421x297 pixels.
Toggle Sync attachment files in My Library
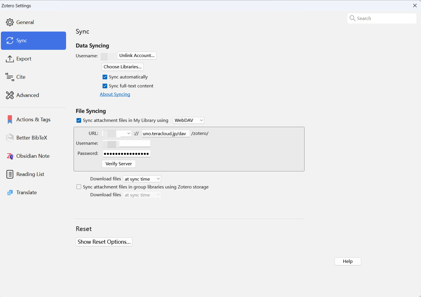click(79, 120)
